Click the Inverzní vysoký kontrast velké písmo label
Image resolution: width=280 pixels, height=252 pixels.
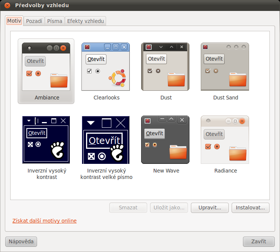[x=106, y=174]
